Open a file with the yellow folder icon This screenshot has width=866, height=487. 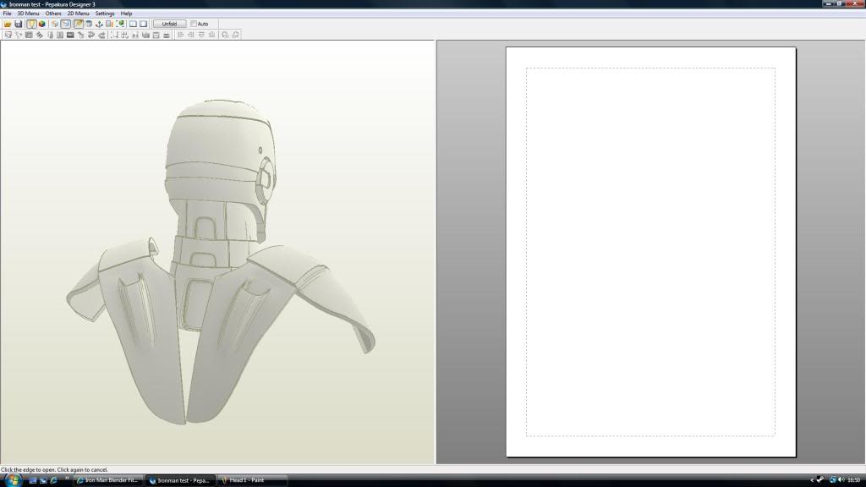click(x=8, y=25)
